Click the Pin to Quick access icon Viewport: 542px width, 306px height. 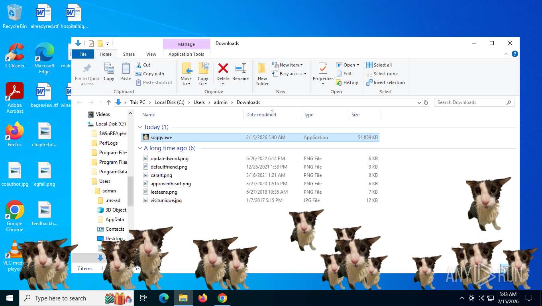point(87,69)
